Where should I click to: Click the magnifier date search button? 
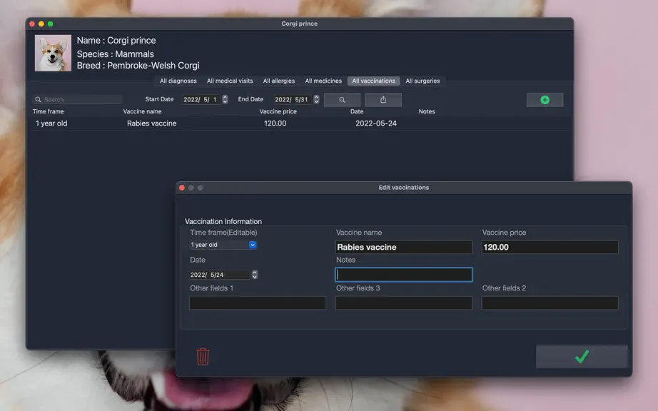tap(342, 100)
